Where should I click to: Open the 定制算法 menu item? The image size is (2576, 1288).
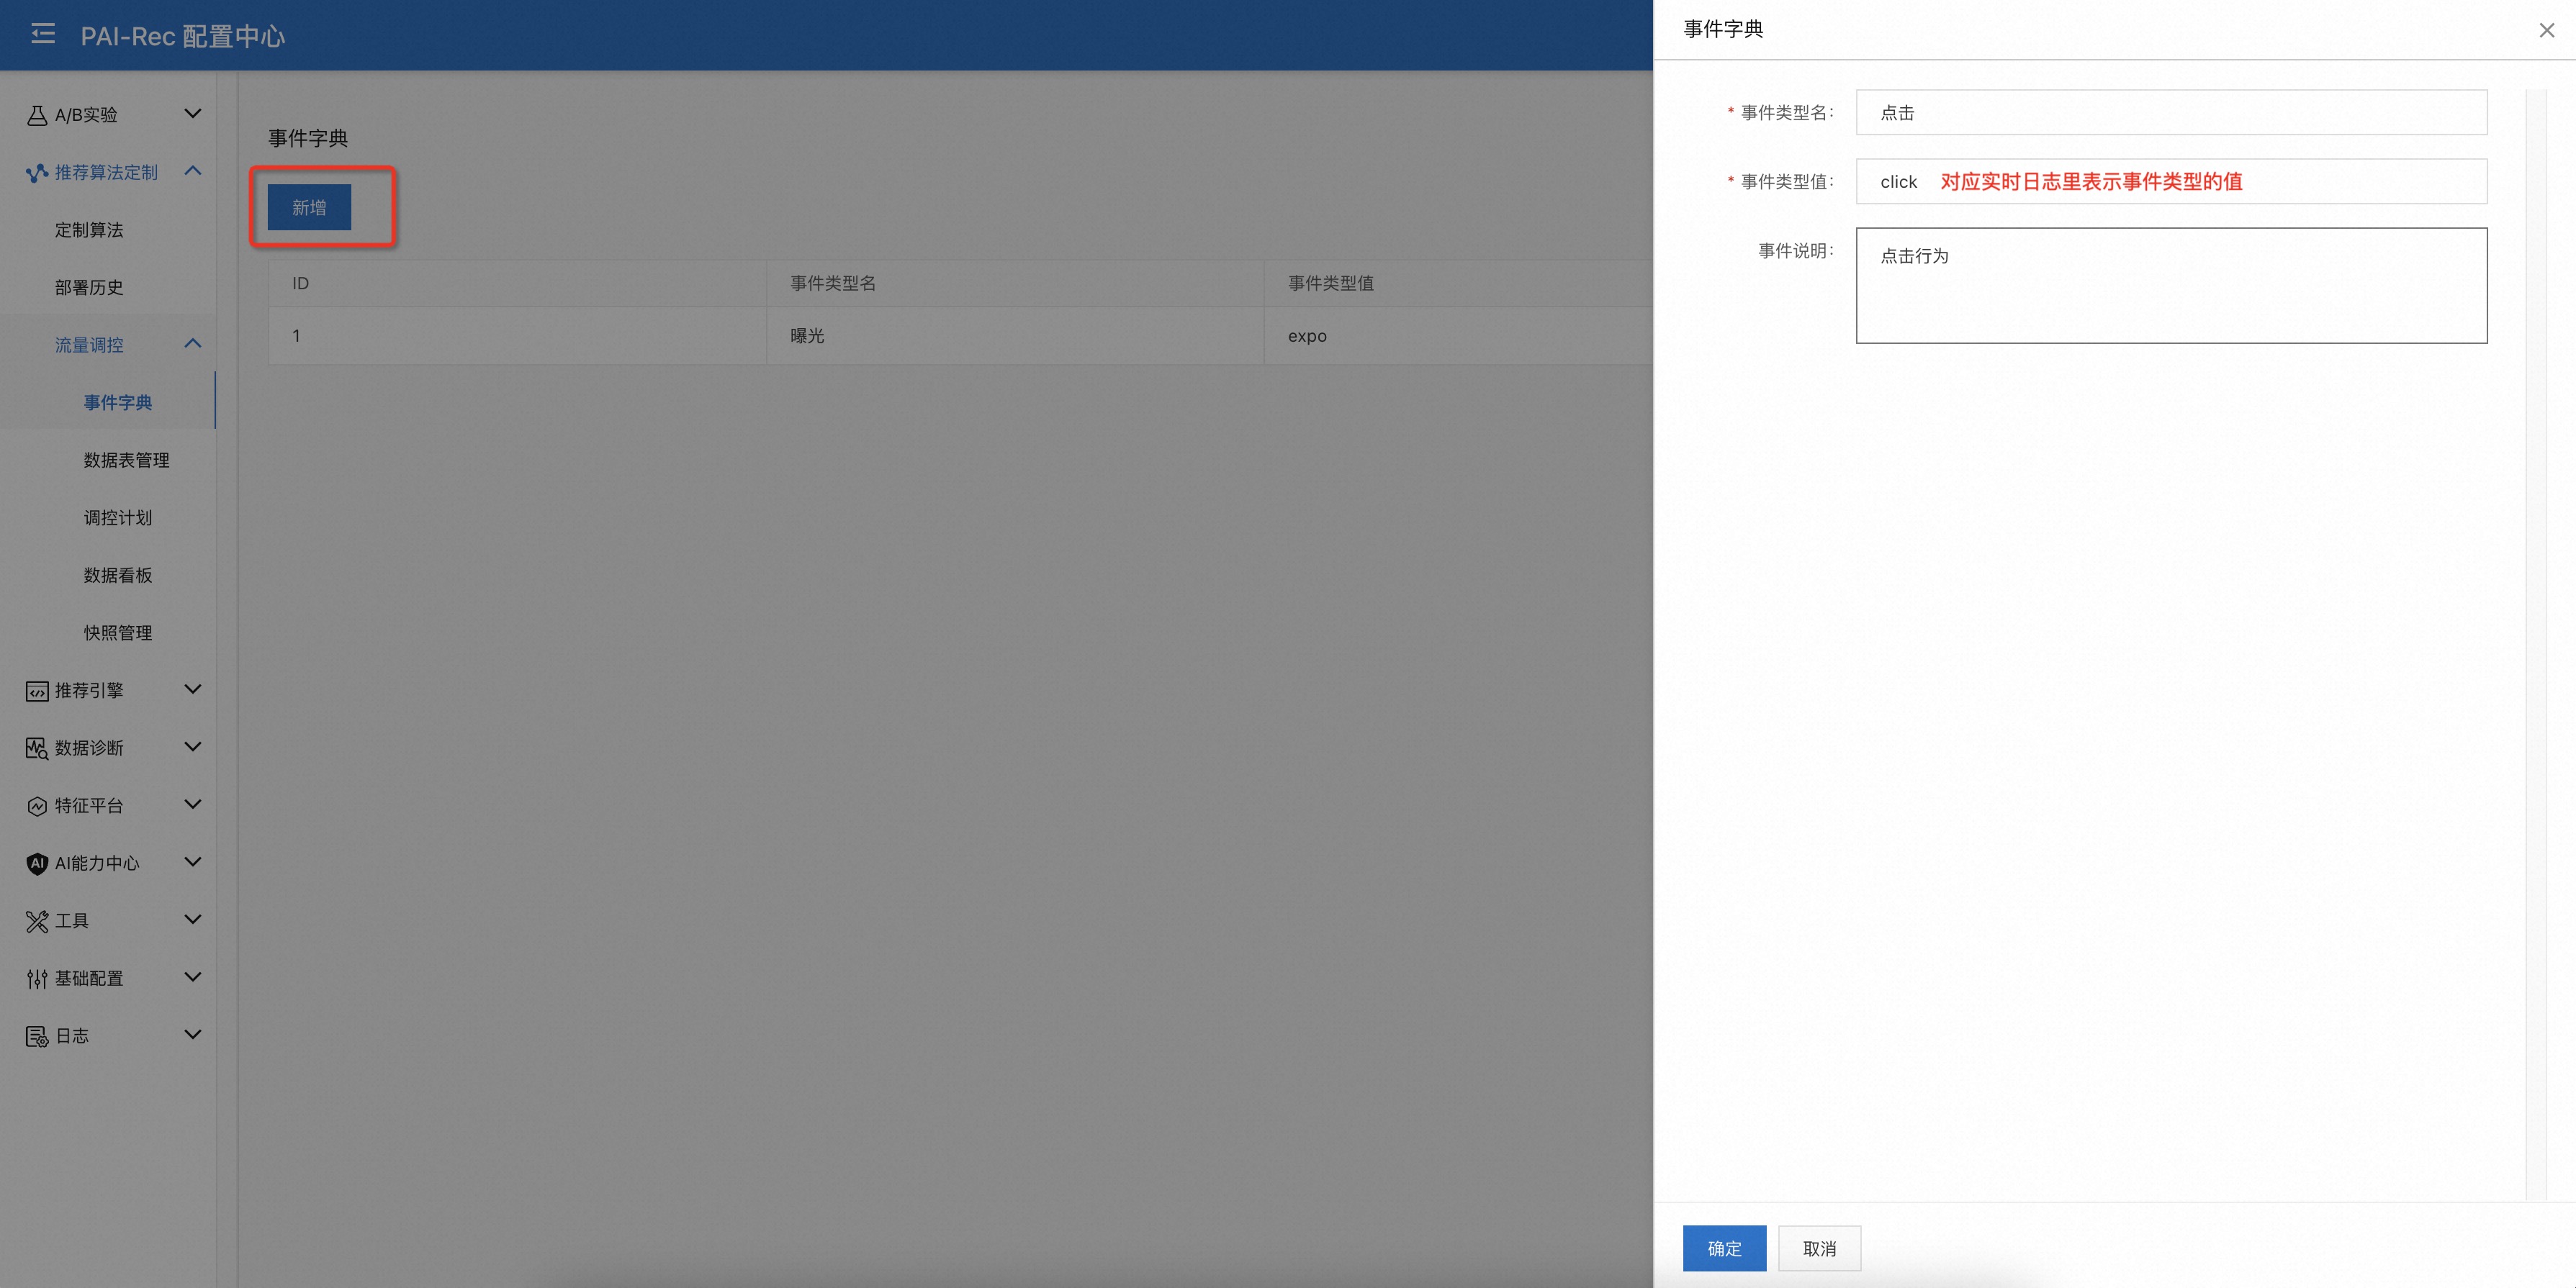pos(108,230)
